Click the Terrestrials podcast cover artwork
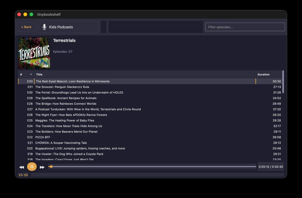This screenshot has width=302, height=198. point(34,53)
